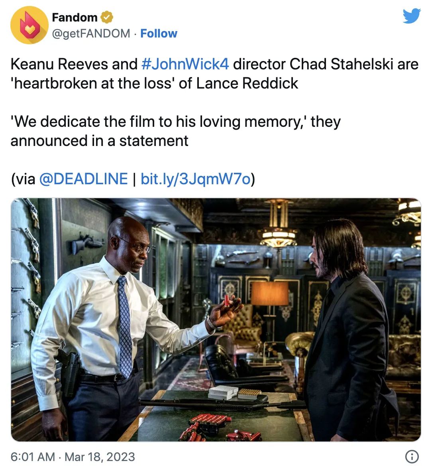Open the bit.ly/3JqmW7o link
The image size is (428, 469).
point(195,179)
